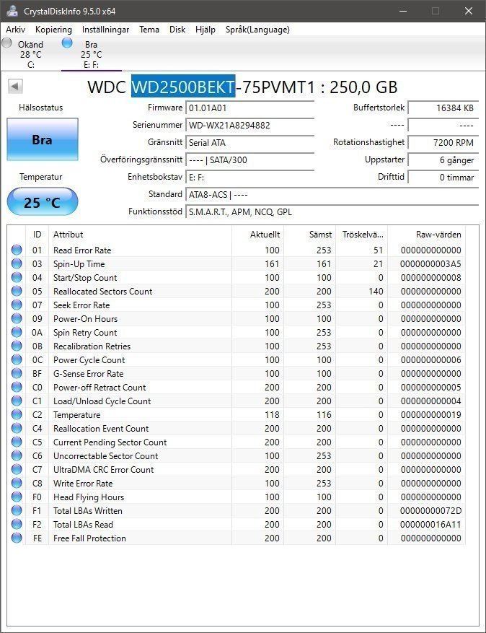Screen dimensions: 486x633
Task: Click the ID column header
Action: pos(37,234)
